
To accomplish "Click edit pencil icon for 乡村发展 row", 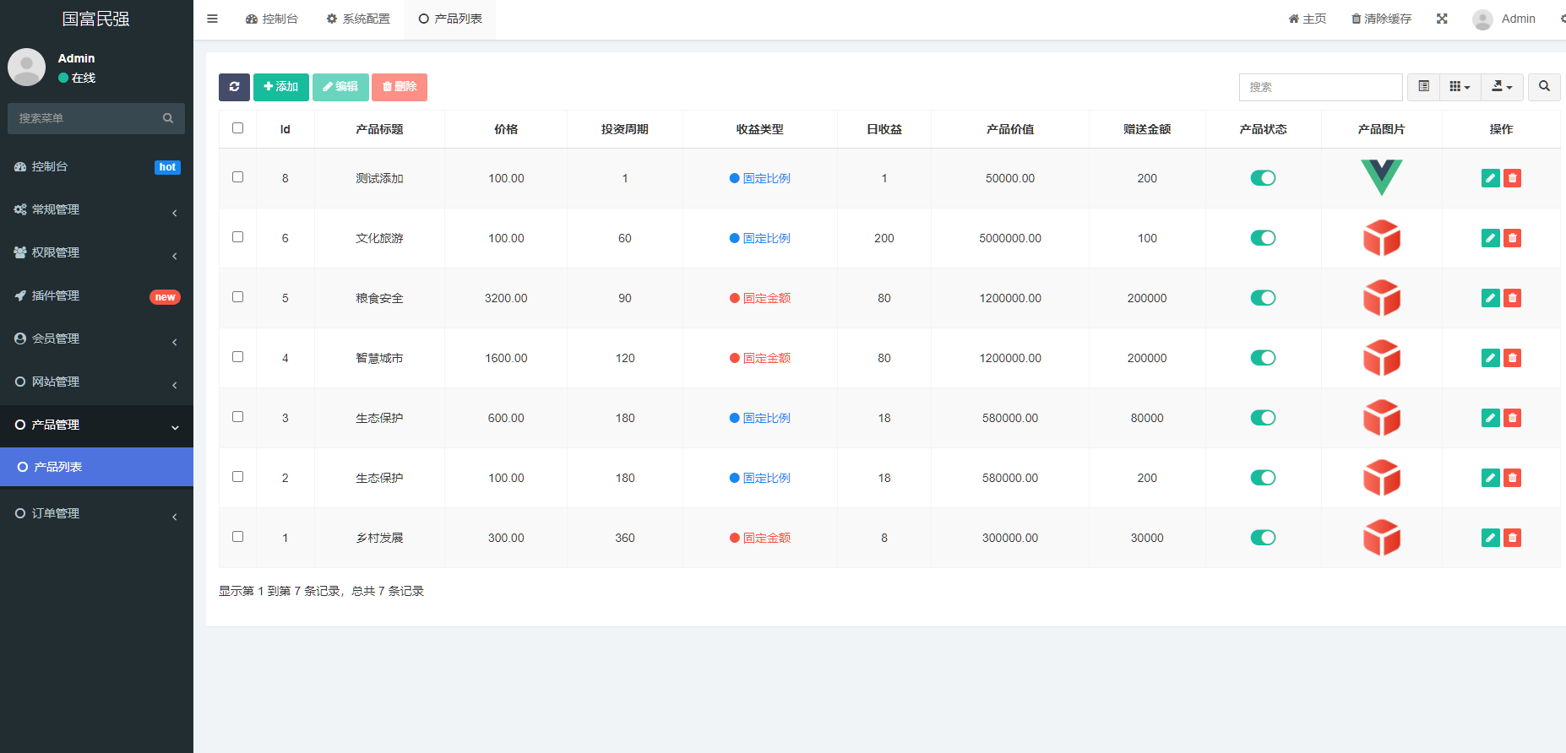I will pyautogui.click(x=1490, y=538).
